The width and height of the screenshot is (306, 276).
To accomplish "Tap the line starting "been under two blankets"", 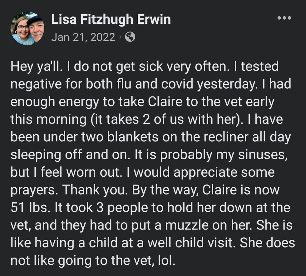I will click(x=151, y=137).
